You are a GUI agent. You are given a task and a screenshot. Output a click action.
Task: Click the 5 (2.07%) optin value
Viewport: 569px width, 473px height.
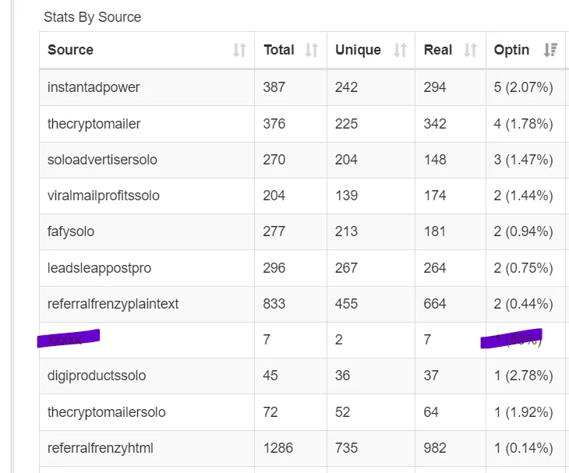(x=523, y=87)
